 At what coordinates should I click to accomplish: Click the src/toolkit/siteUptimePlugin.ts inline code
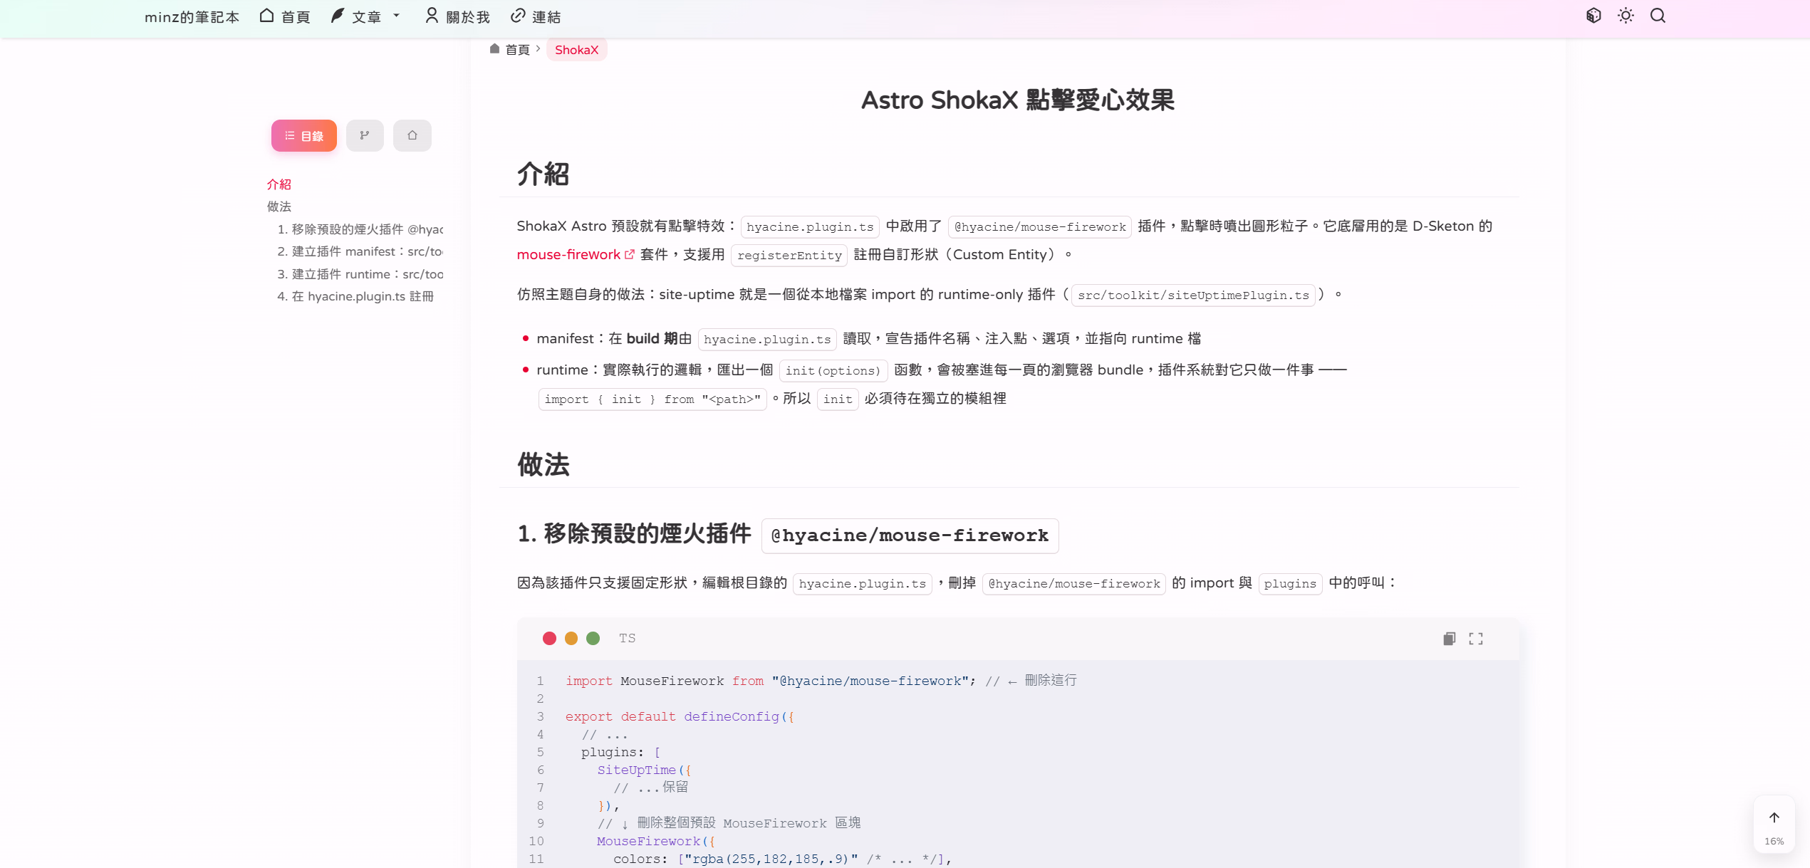(x=1193, y=295)
